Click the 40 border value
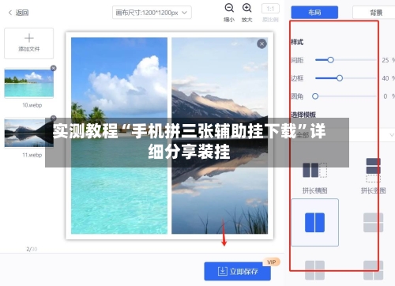This screenshot has height=286, width=395. point(386,78)
